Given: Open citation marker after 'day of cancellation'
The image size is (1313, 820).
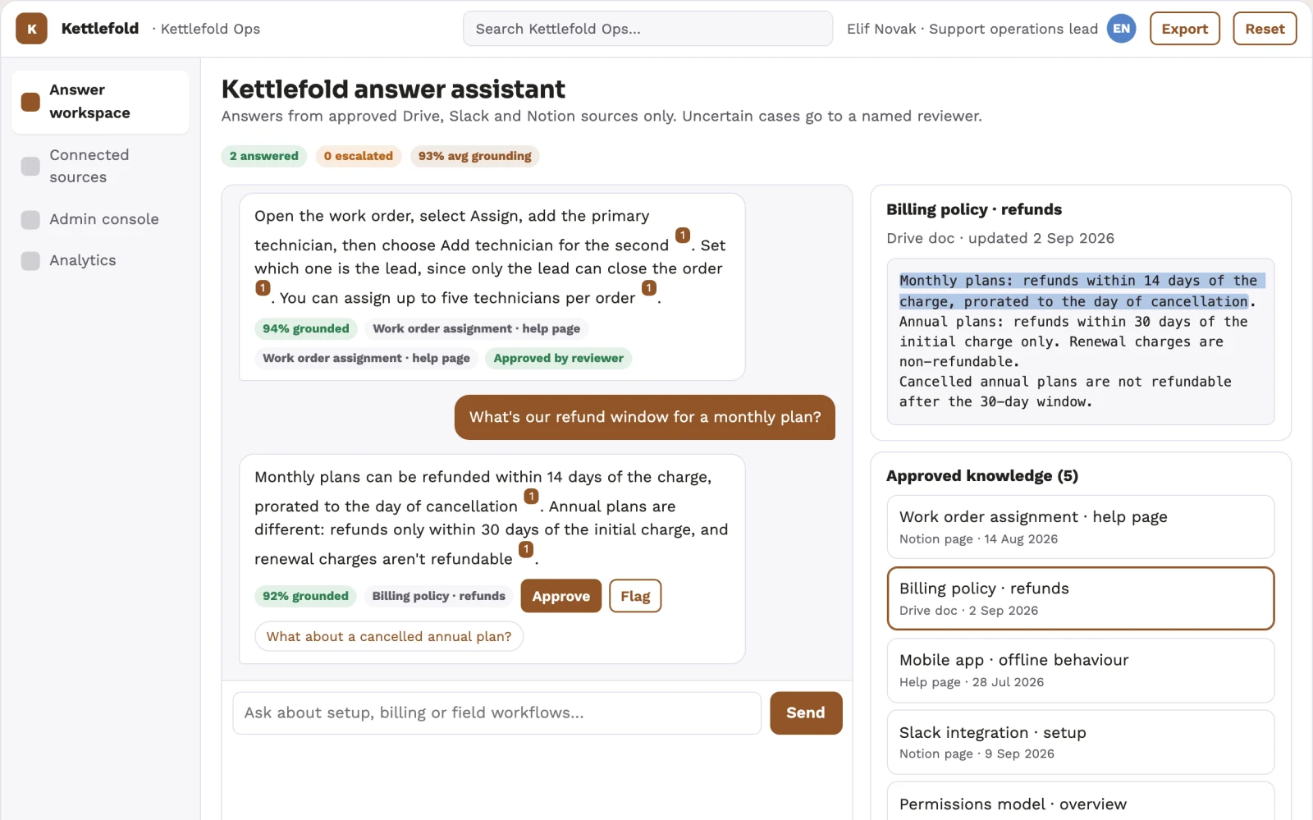Looking at the screenshot, I should tap(531, 497).
